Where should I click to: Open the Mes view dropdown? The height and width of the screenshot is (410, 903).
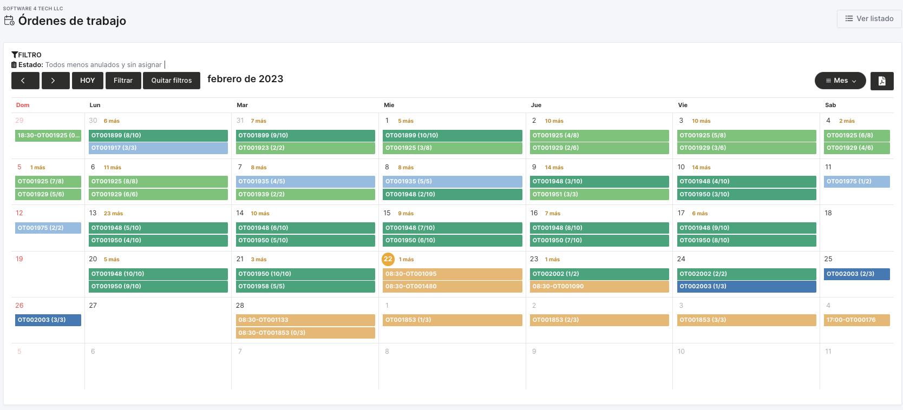tap(840, 81)
